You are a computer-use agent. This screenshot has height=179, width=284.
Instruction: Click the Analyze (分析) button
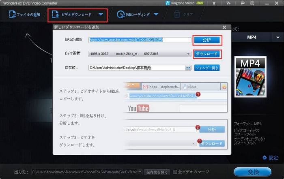[207, 40]
